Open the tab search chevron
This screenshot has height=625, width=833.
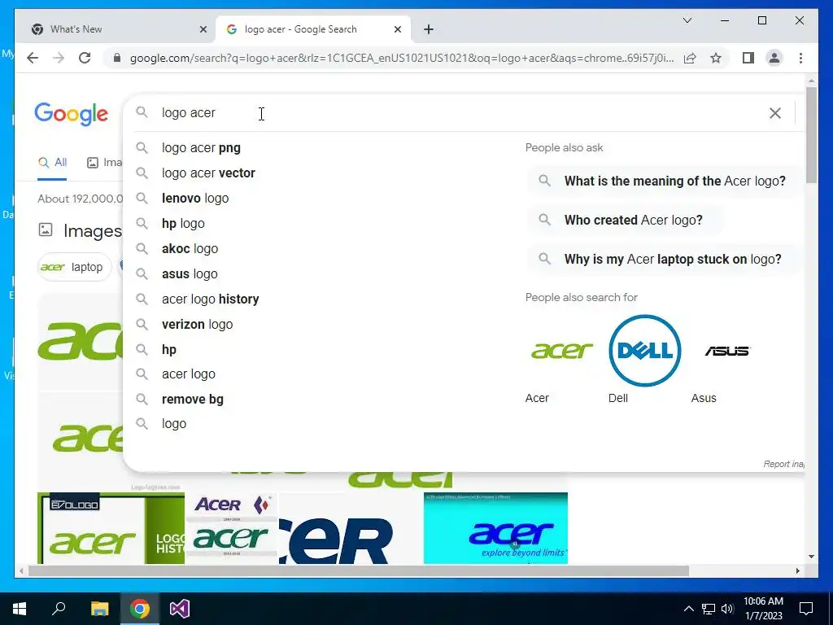pyautogui.click(x=687, y=20)
